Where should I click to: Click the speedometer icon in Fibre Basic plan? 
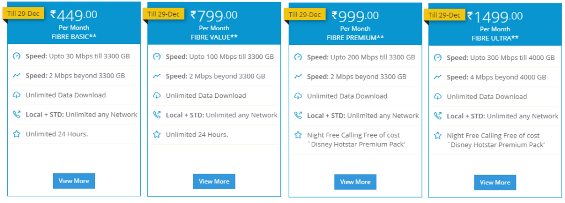(x=17, y=56)
